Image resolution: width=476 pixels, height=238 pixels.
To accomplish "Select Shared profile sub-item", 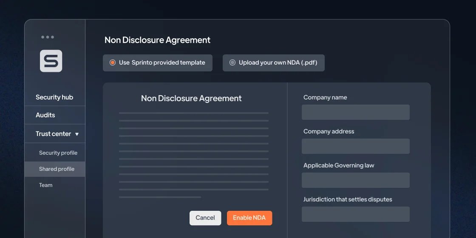I will coord(55,169).
